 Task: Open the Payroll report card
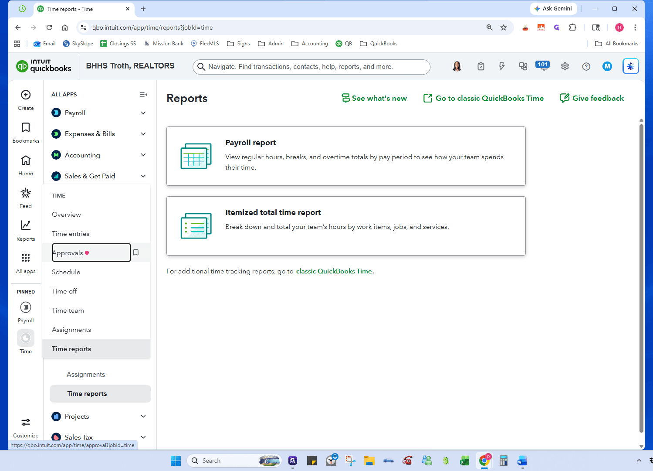pos(346,156)
